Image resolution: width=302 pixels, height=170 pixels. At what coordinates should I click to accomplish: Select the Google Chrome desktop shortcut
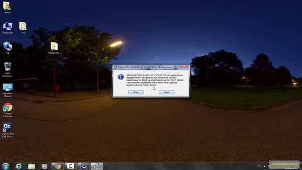(8, 110)
